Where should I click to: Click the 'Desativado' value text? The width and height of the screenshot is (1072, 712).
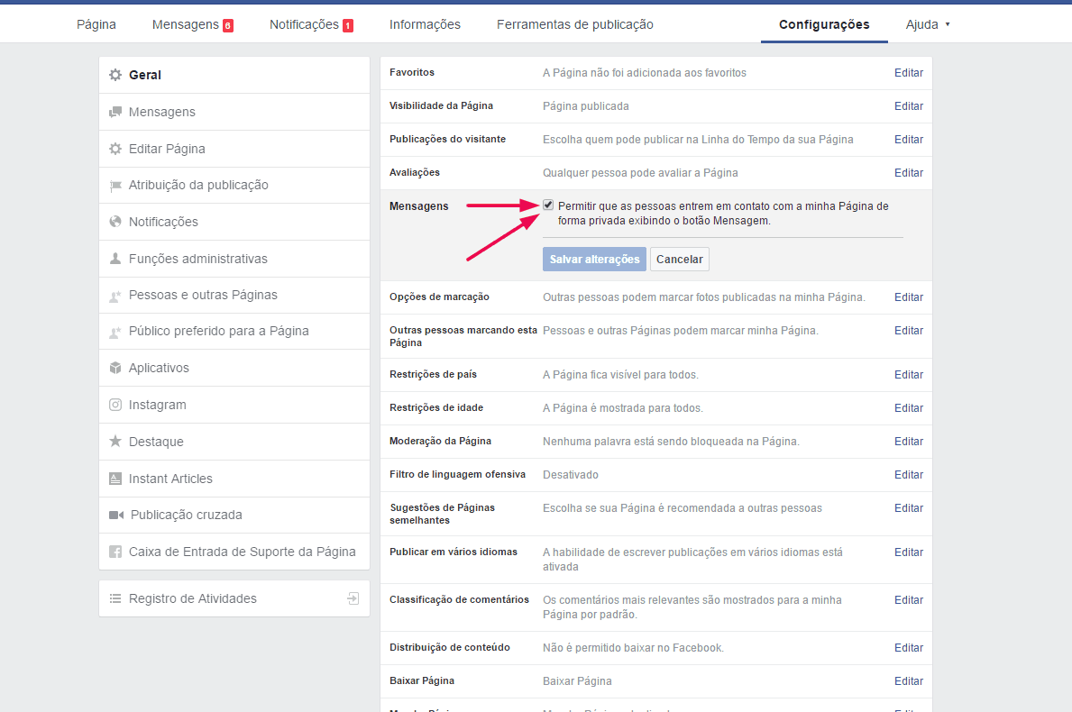click(x=571, y=475)
